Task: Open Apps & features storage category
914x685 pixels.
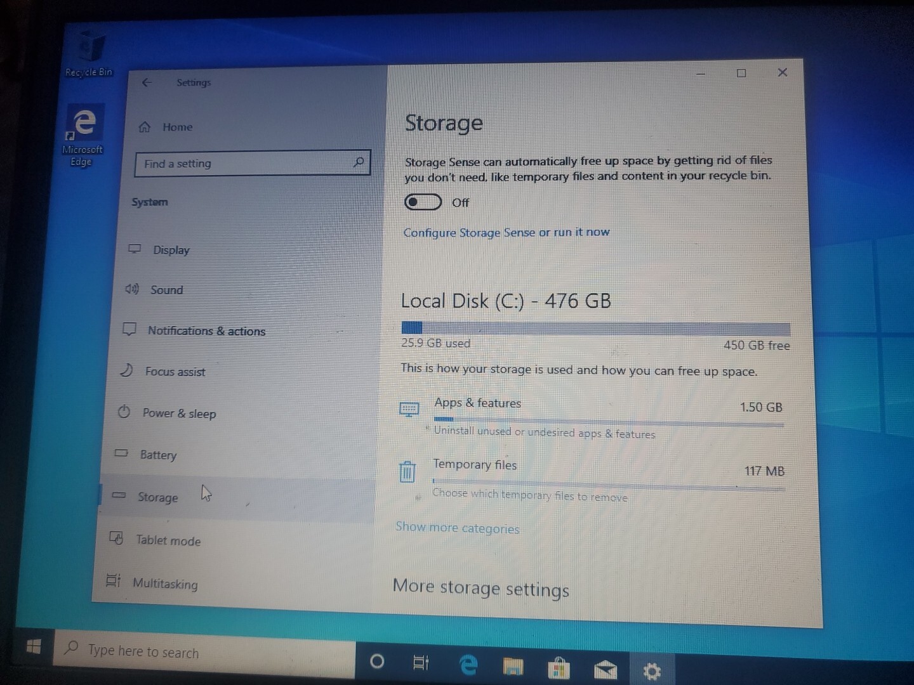Action: pos(592,417)
